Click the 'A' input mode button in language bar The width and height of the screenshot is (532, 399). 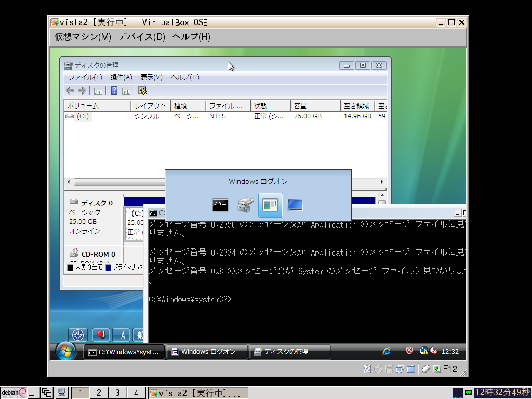(x=123, y=335)
